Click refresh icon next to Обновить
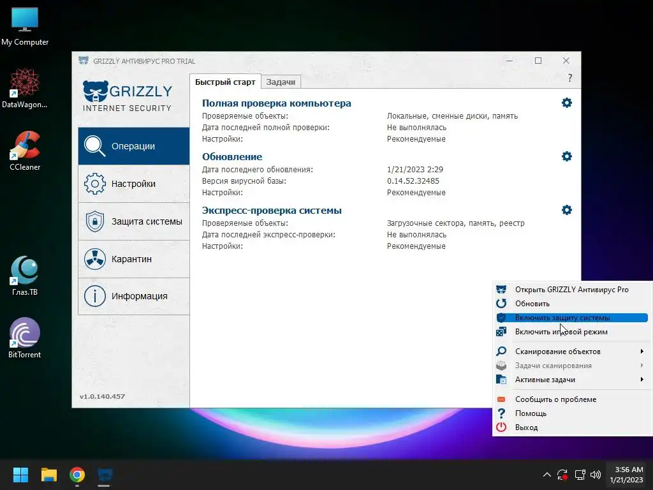 (501, 304)
